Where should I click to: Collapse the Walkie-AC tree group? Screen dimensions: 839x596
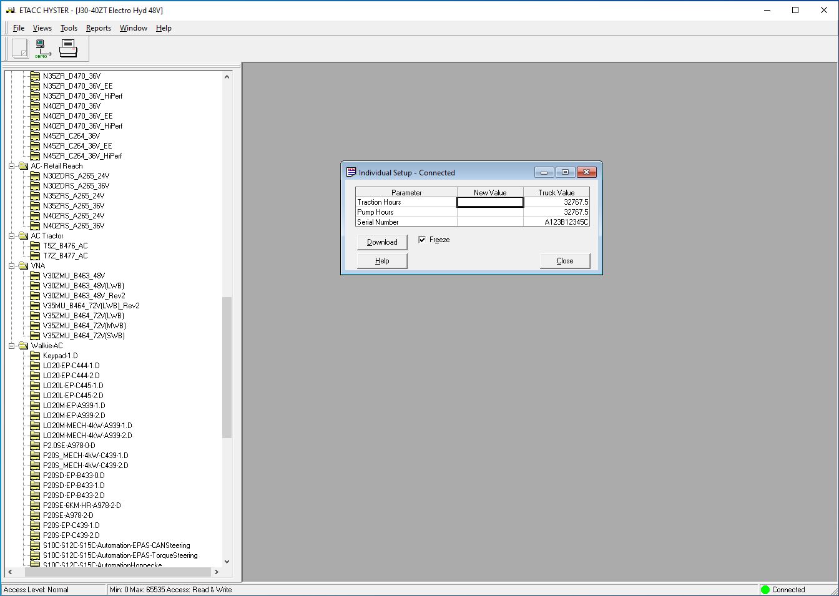(12, 346)
